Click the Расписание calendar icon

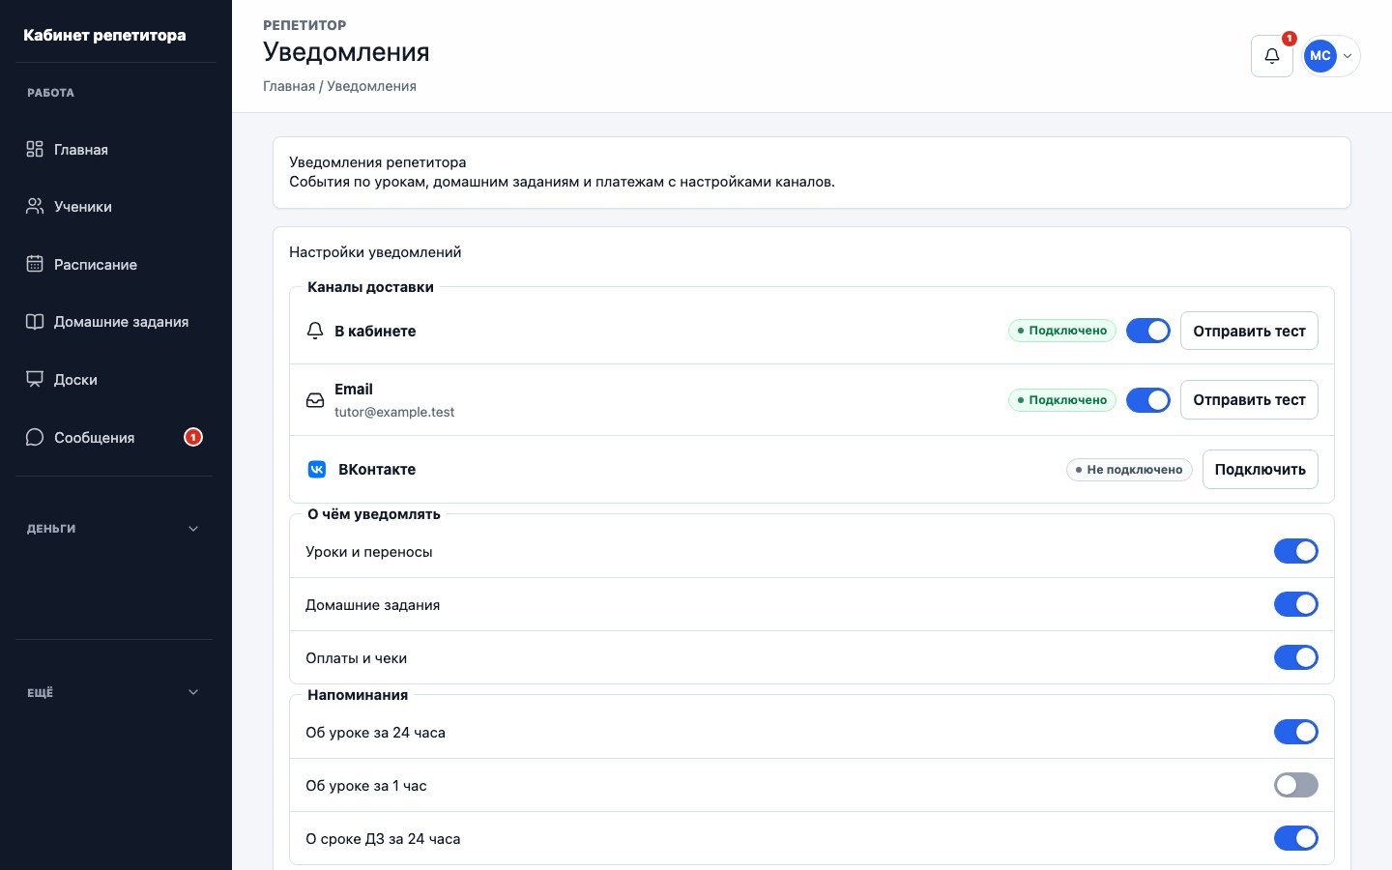click(35, 264)
